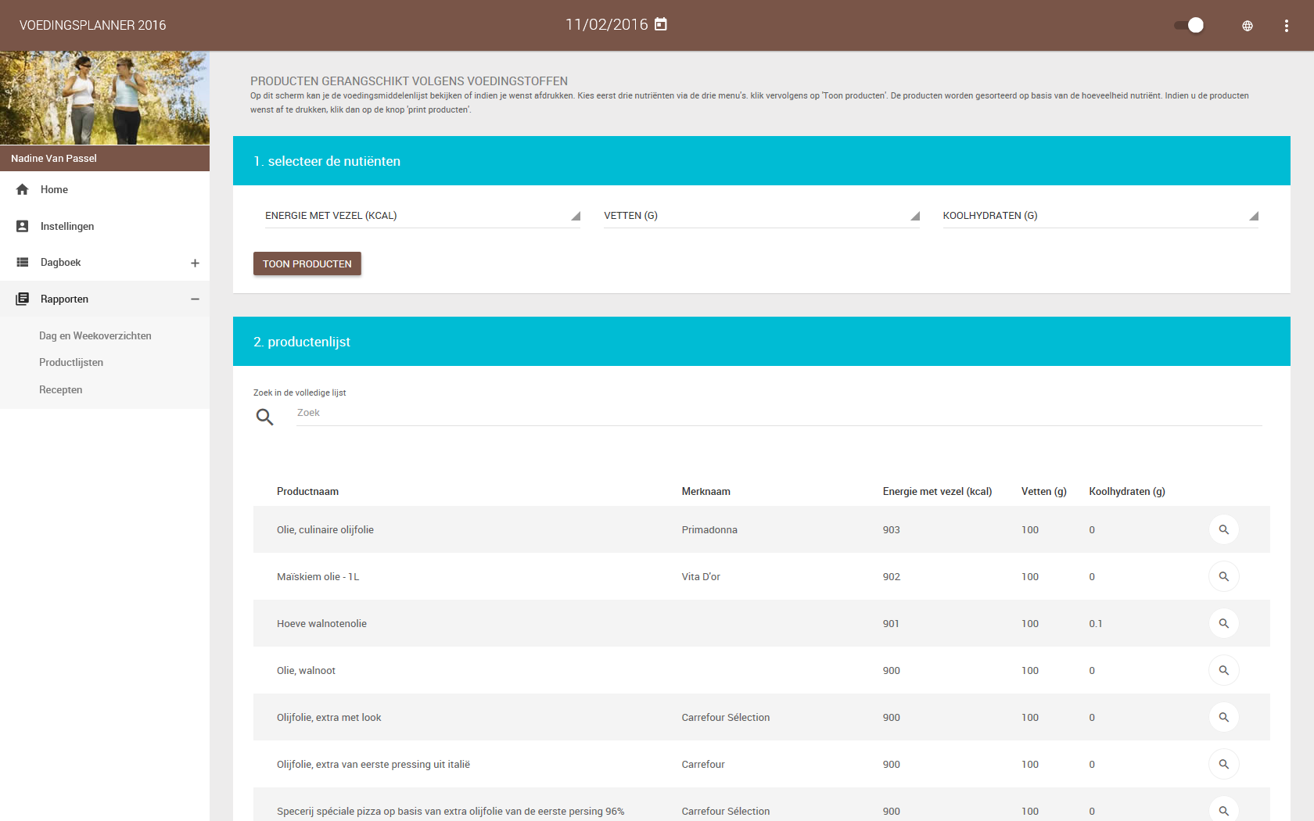Image resolution: width=1314 pixels, height=821 pixels.
Task: Open the calendar date picker icon
Action: click(x=661, y=24)
